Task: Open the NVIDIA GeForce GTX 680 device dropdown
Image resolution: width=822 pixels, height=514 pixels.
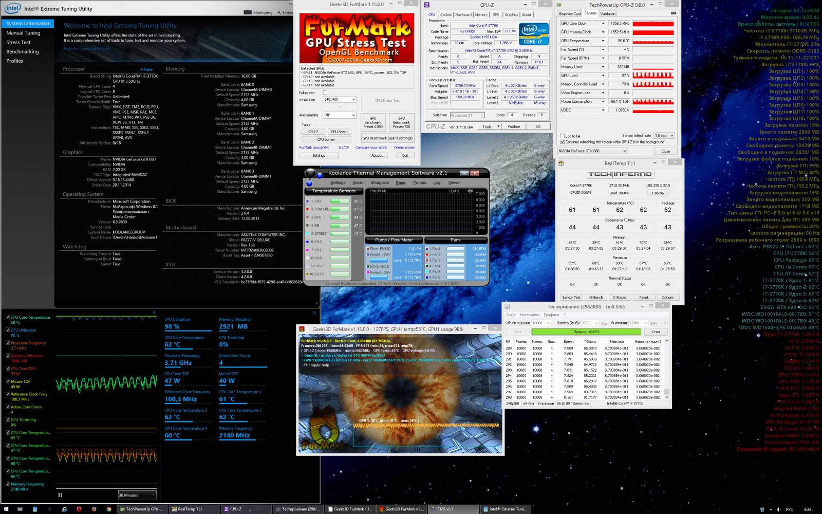Action: (592, 151)
